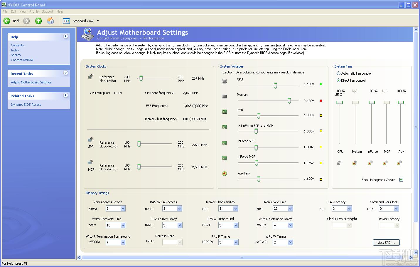420x267 pixels.
Task: Open the Edit menu
Action: click(14, 11)
